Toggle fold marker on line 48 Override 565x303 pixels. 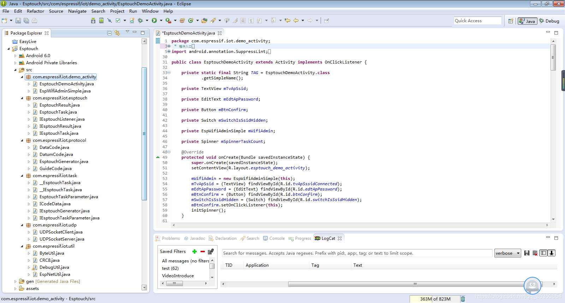[x=169, y=152]
